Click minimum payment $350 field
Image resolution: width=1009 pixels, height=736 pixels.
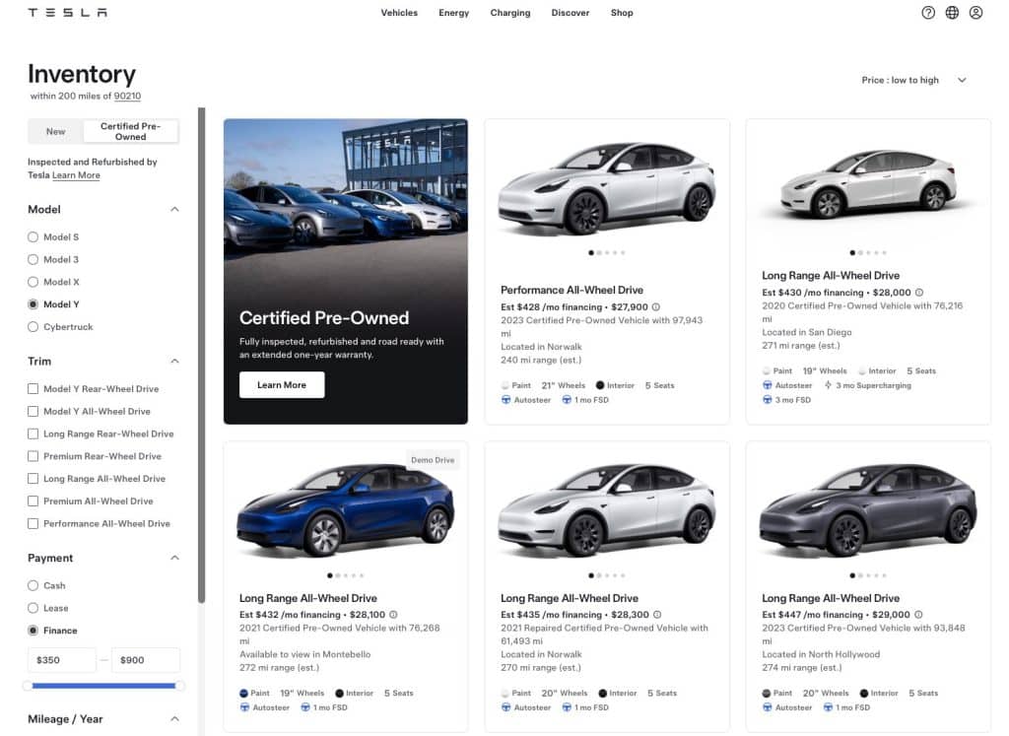62,660
